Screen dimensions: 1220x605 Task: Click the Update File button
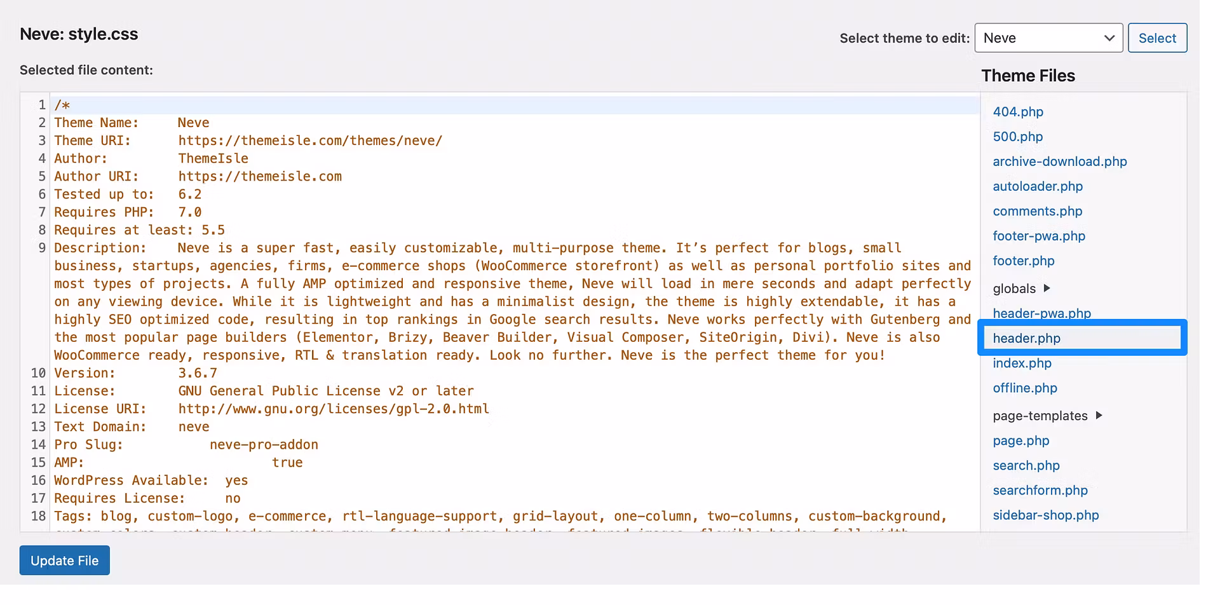(64, 560)
